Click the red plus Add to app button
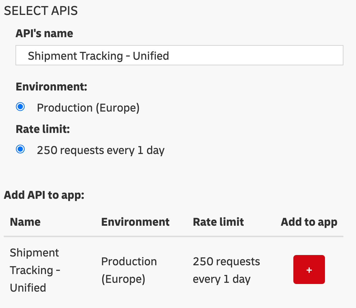The height and width of the screenshot is (308, 356). [x=309, y=269]
